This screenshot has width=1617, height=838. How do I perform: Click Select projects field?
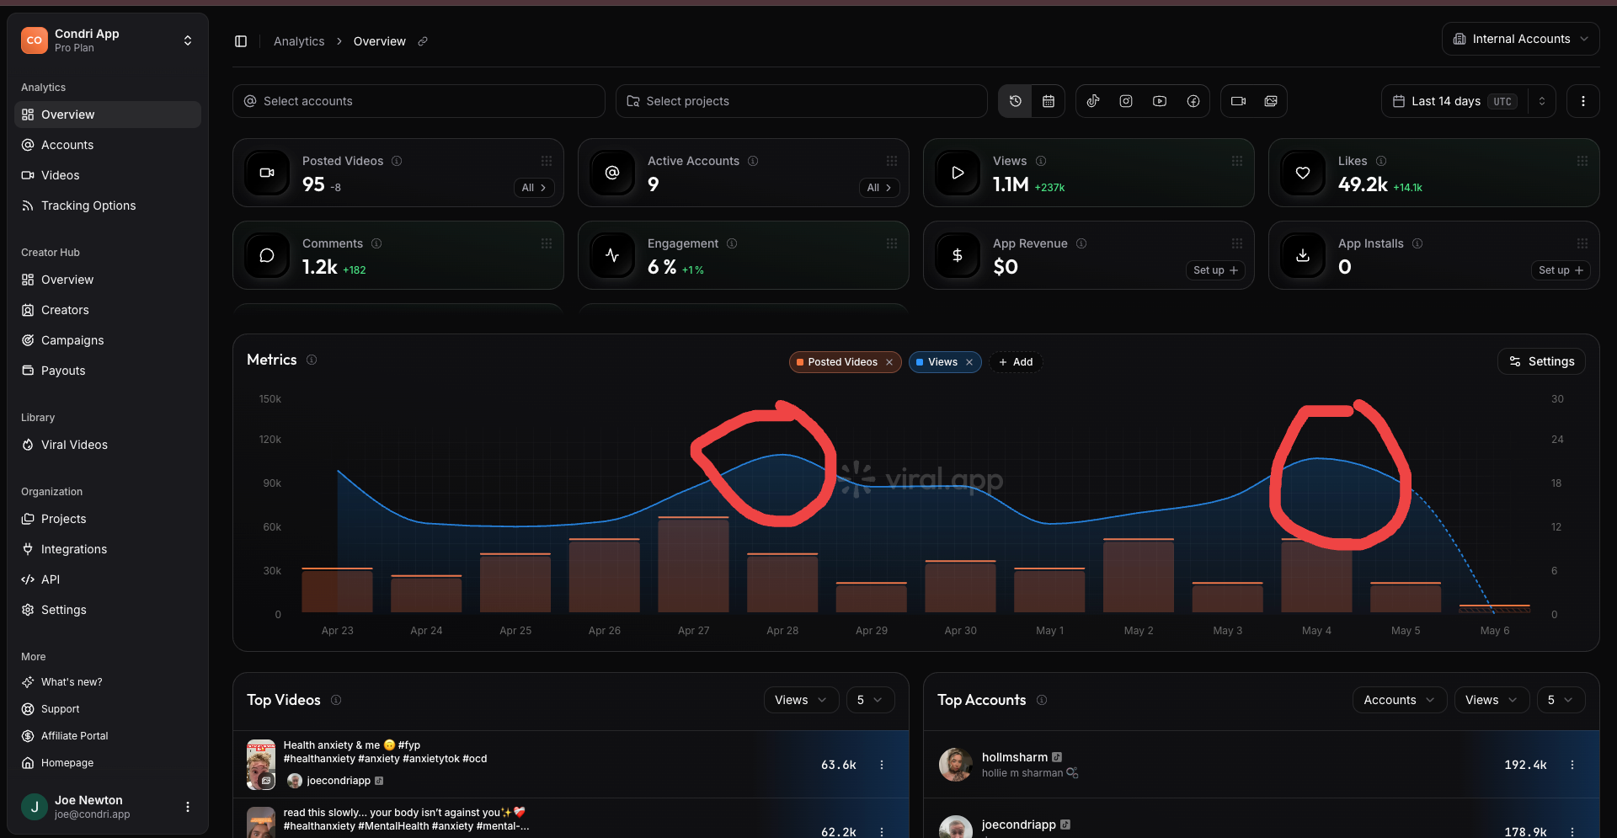coord(801,101)
